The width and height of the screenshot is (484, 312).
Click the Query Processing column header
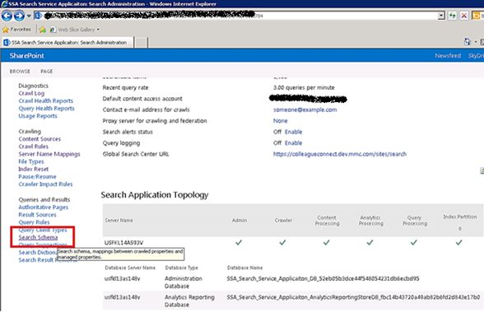[415, 221]
